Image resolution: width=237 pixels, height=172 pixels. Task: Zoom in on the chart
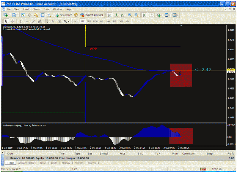click(x=130, y=15)
